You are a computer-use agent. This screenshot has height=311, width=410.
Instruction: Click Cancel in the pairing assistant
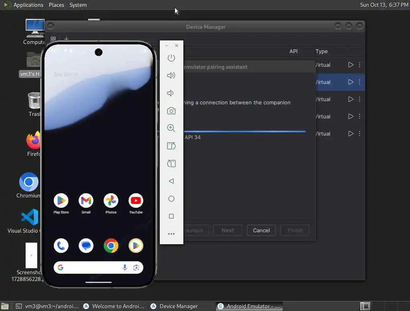coord(261,230)
